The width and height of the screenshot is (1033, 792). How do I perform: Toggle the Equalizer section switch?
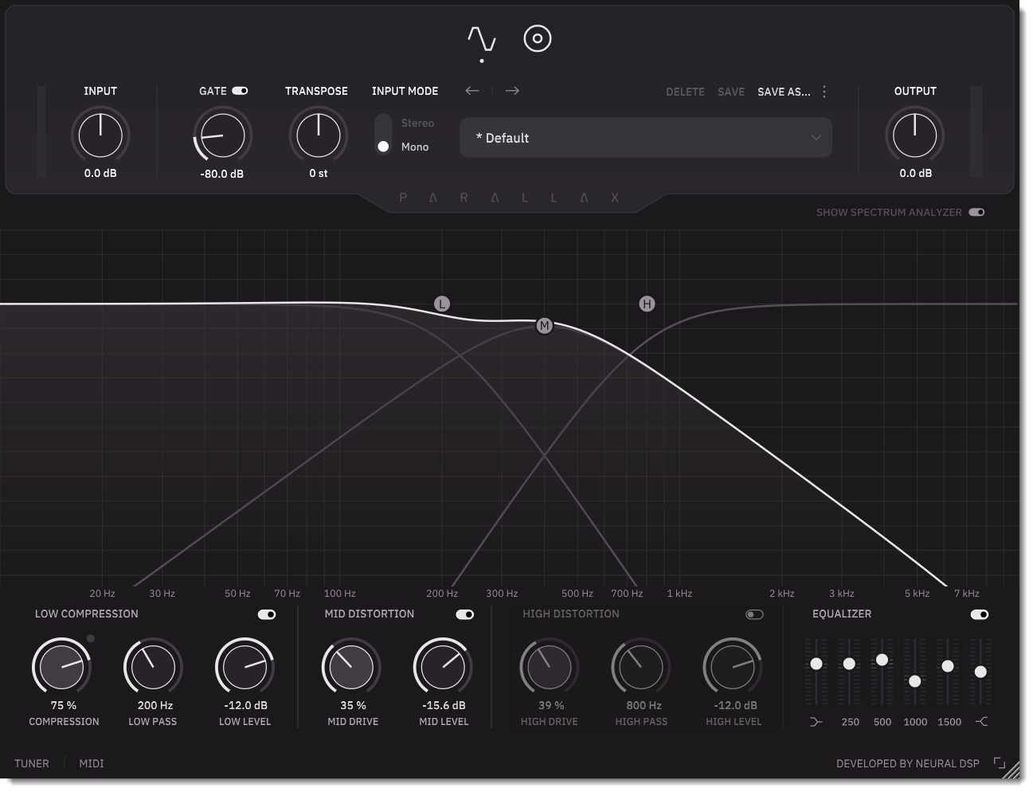coord(980,614)
